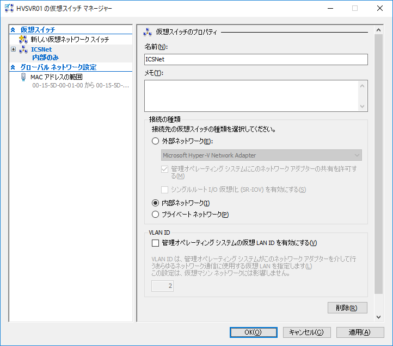Click the 削除(R) button
Screen dimensions: 393x346
coord(347,308)
